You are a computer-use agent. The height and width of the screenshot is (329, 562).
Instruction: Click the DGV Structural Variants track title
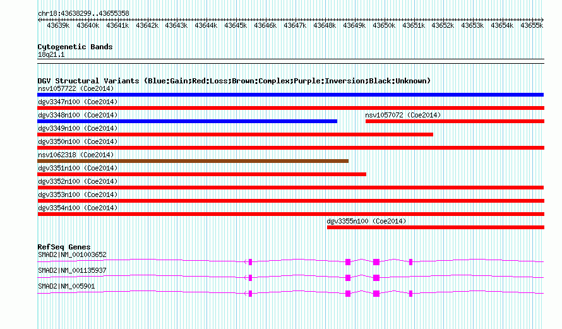(234, 81)
